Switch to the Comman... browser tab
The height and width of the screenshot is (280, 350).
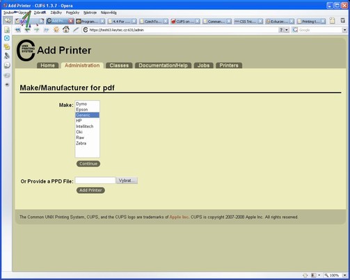216,22
